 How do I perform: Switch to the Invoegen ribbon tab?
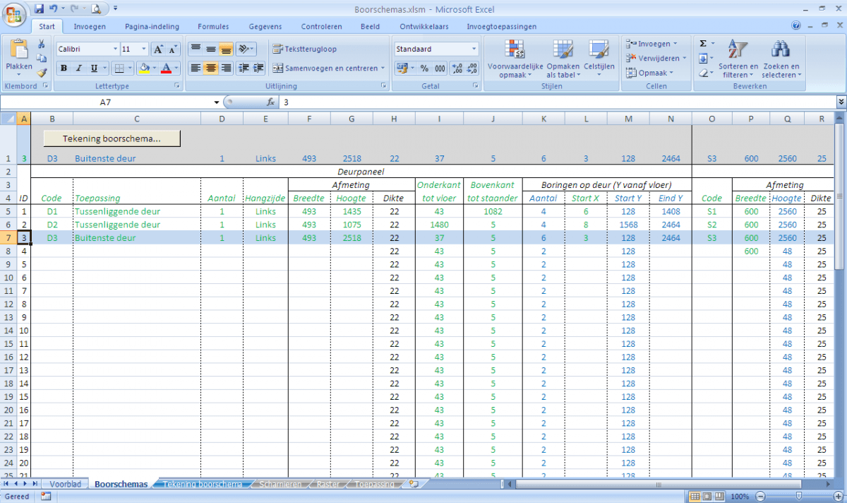point(90,27)
